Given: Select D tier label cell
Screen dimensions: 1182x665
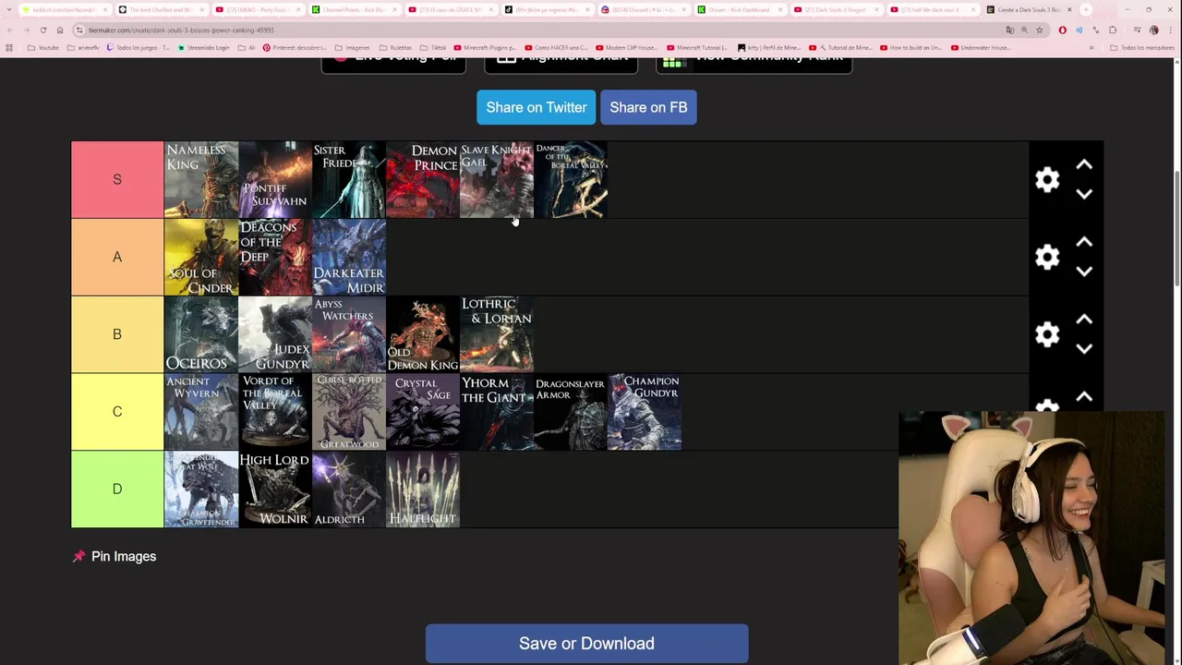Looking at the screenshot, I should pyautogui.click(x=117, y=489).
